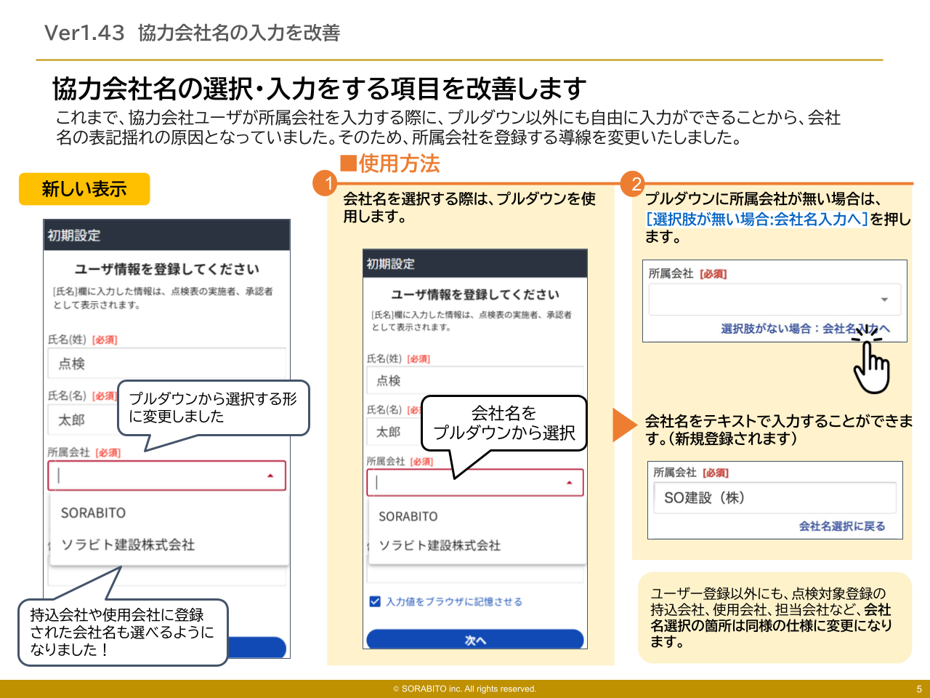Click the SO建設（株） text input field
This screenshot has height=698, width=930.
click(x=775, y=497)
